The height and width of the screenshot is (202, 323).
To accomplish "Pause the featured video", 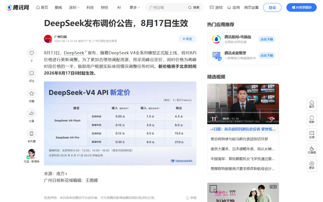I will pyautogui.click(x=214, y=119).
